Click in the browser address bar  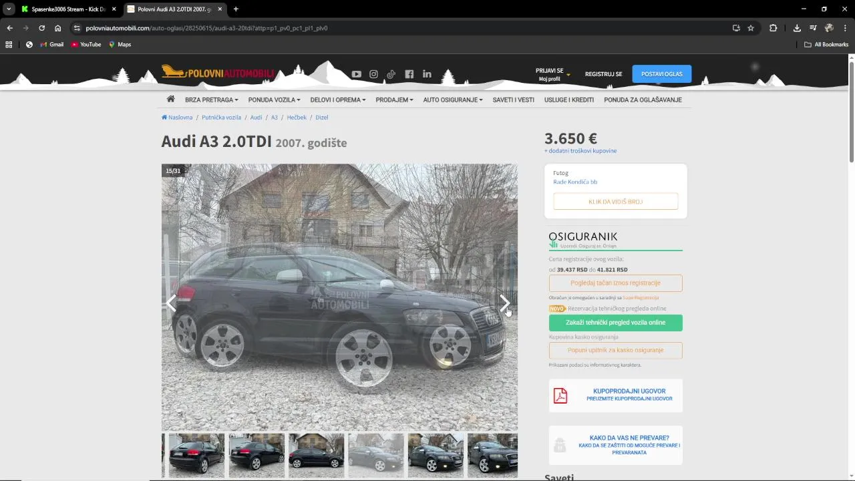[401, 28]
